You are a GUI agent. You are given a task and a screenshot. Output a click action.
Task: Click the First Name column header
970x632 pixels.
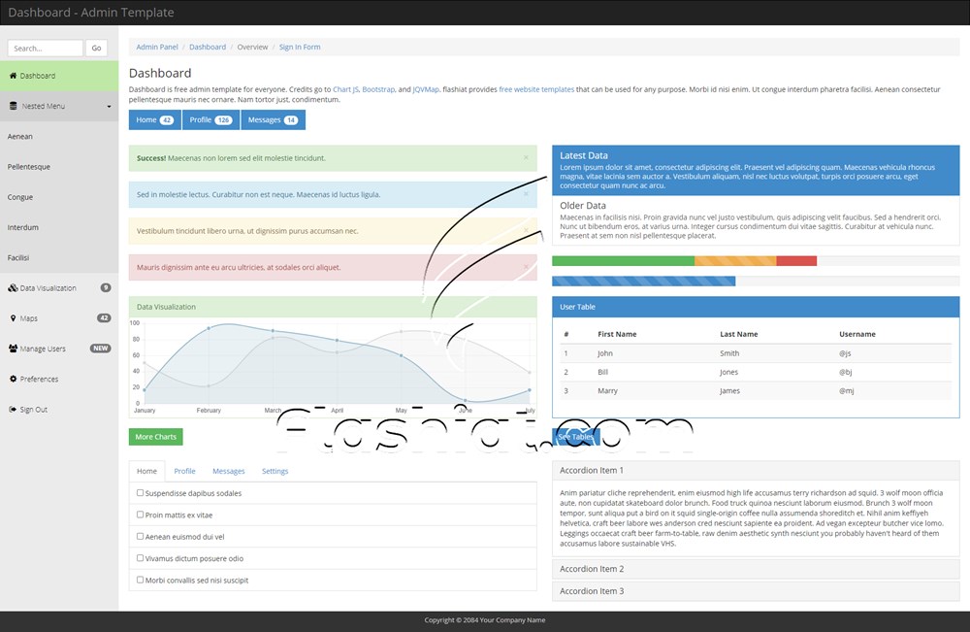pos(617,334)
